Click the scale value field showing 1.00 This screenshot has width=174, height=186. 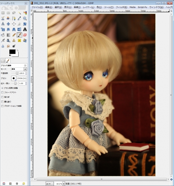point(22,83)
